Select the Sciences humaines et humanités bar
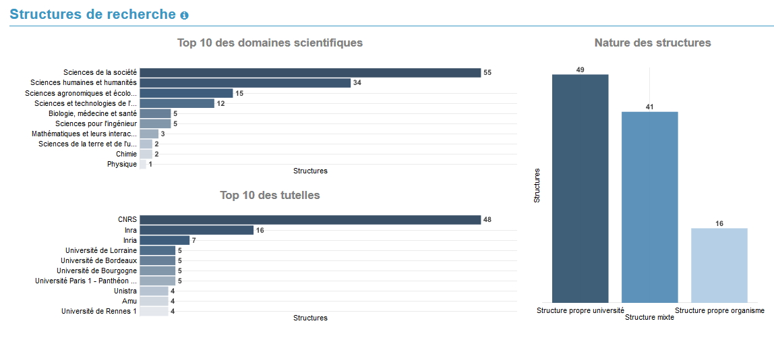 tap(245, 82)
